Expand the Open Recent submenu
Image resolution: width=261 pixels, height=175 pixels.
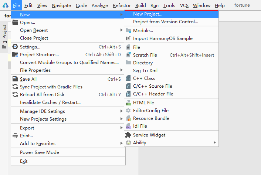pyautogui.click(x=121, y=30)
